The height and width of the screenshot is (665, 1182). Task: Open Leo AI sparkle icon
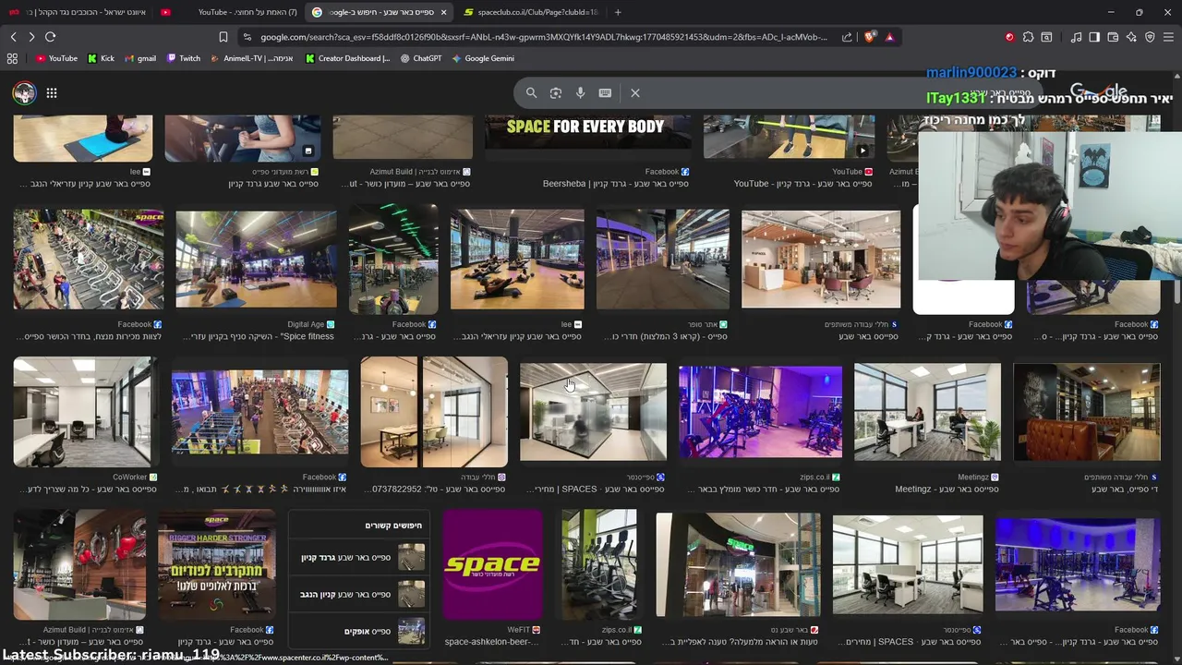(x=1131, y=37)
